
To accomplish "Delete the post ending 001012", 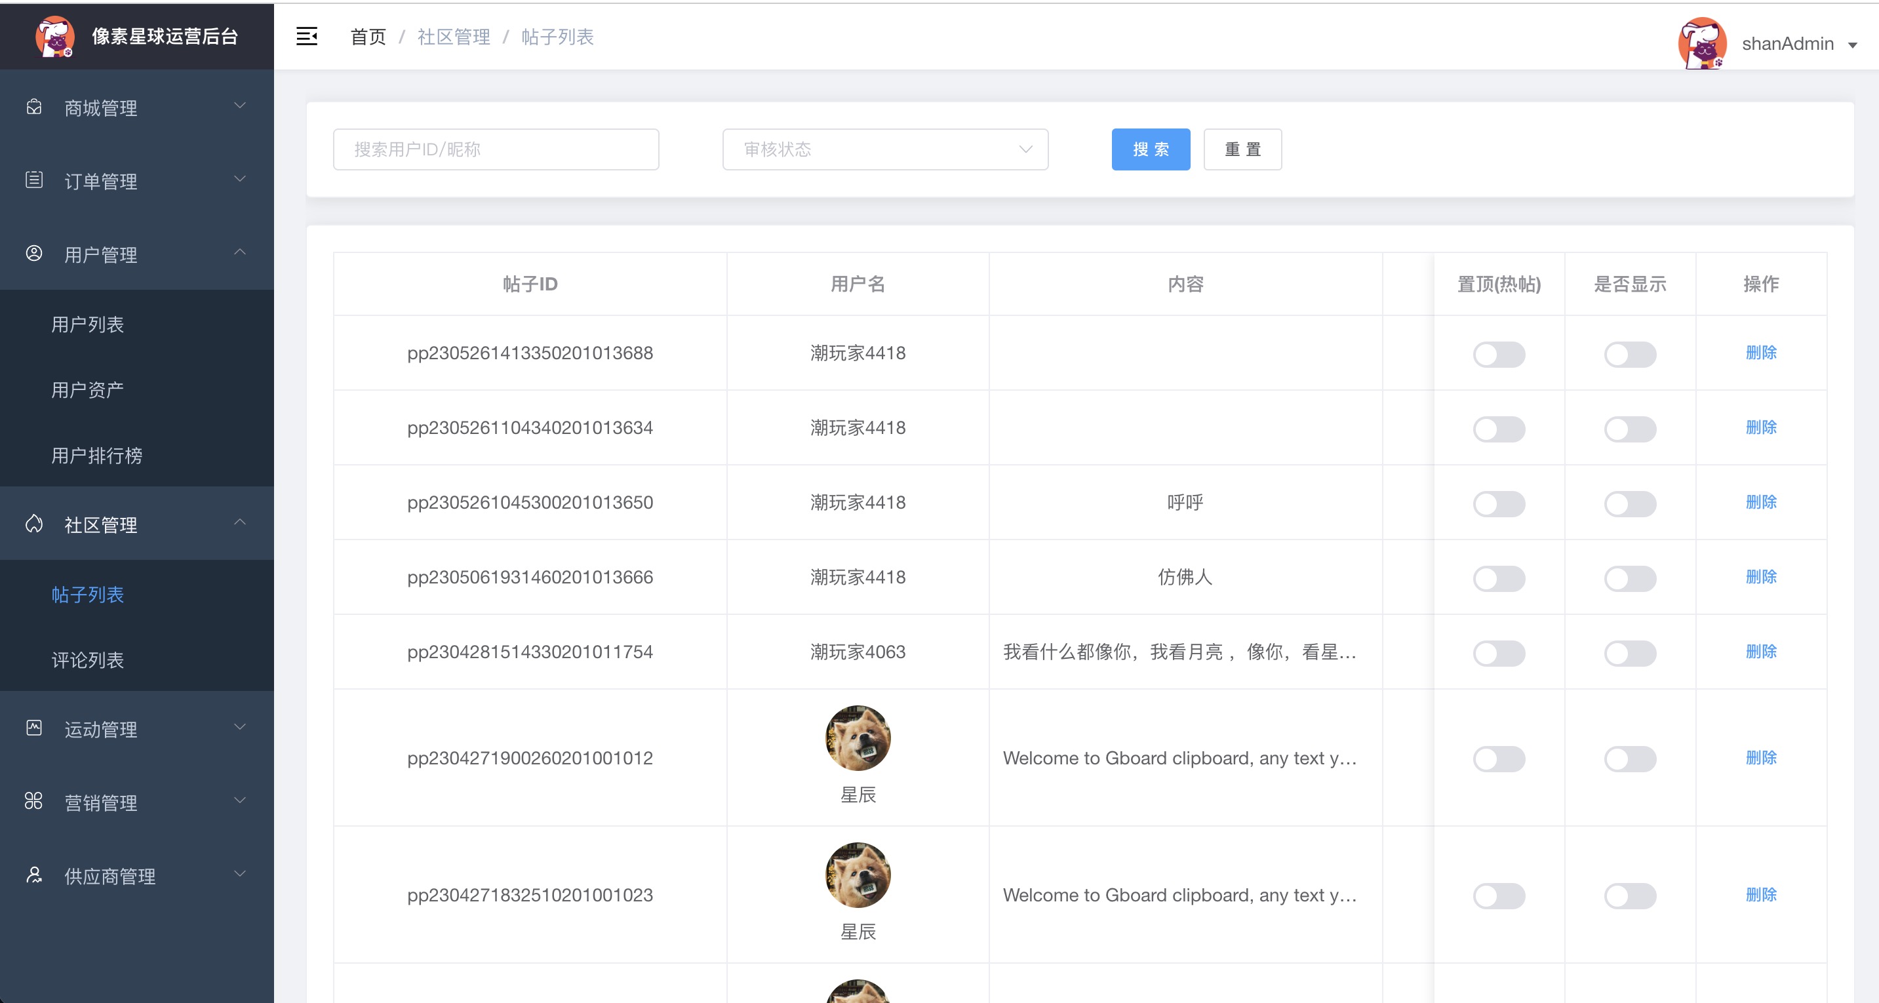I will (x=1761, y=758).
